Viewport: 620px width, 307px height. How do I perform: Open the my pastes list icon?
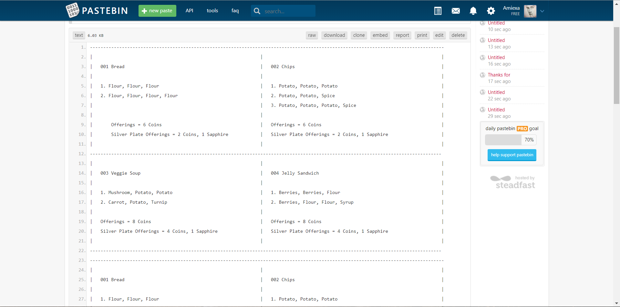pyautogui.click(x=438, y=11)
